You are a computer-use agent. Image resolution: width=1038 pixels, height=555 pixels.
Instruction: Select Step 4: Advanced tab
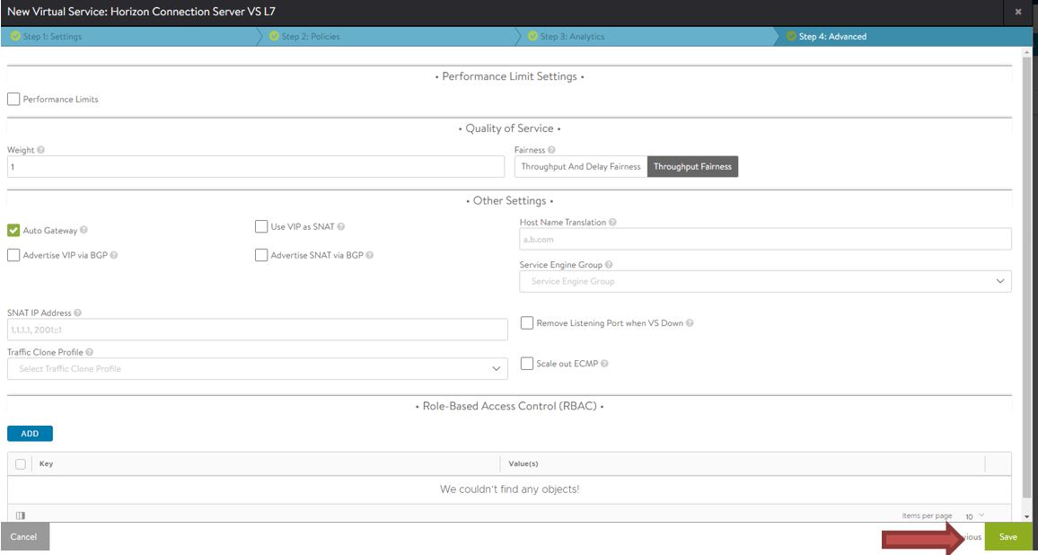(903, 37)
